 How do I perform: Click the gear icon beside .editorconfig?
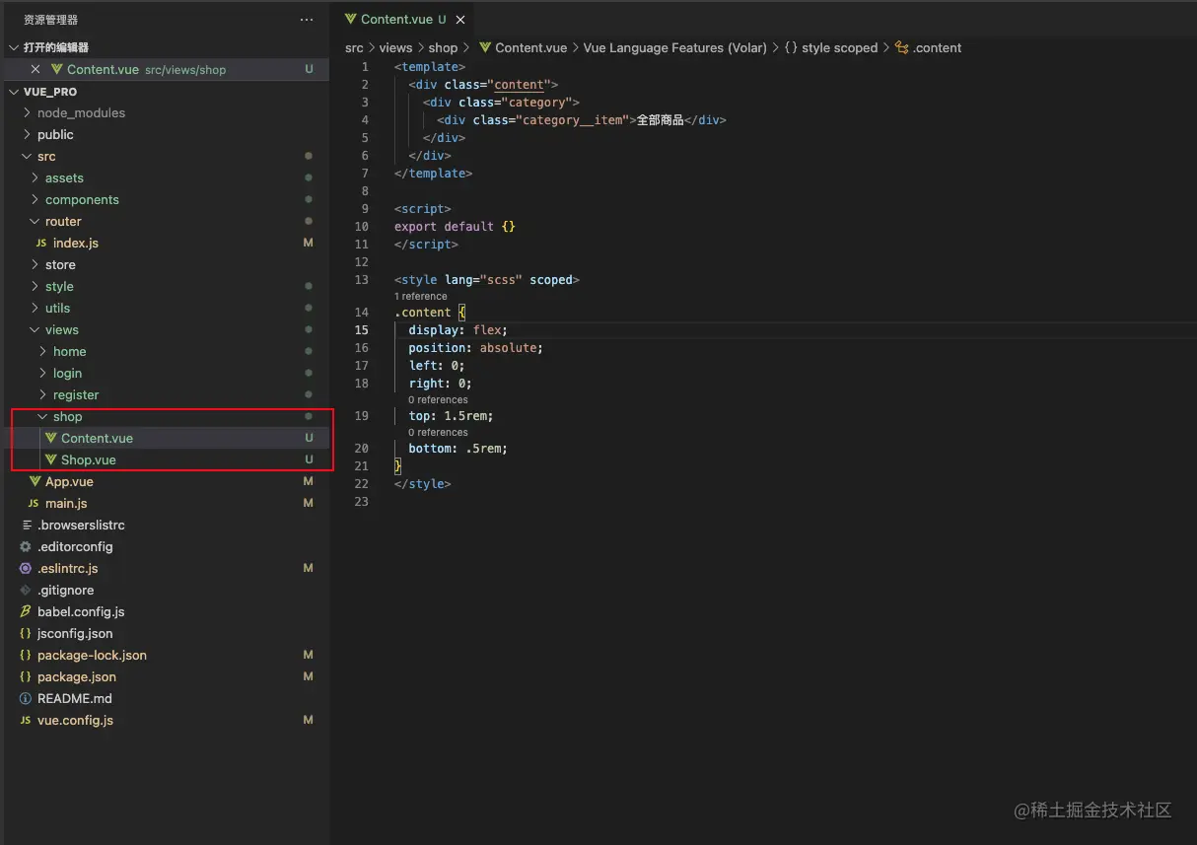point(26,547)
